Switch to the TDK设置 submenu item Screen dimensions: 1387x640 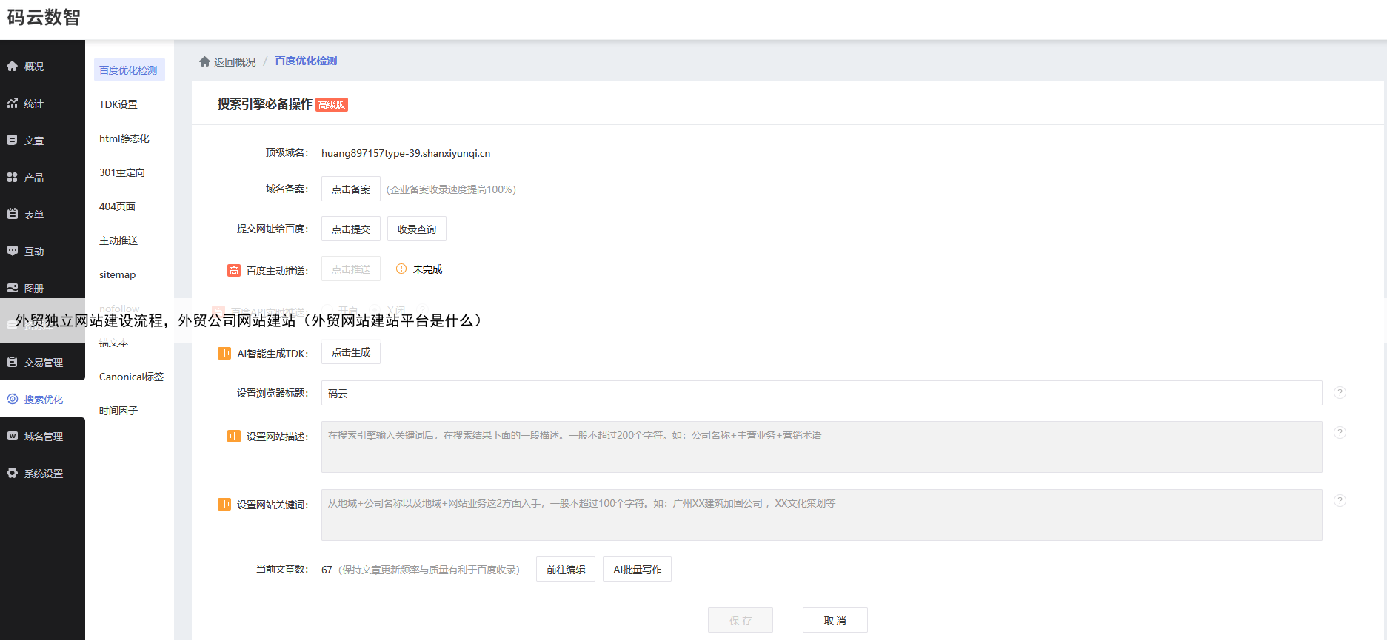point(118,105)
